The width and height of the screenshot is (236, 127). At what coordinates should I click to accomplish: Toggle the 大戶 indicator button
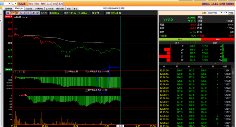click(13, 13)
